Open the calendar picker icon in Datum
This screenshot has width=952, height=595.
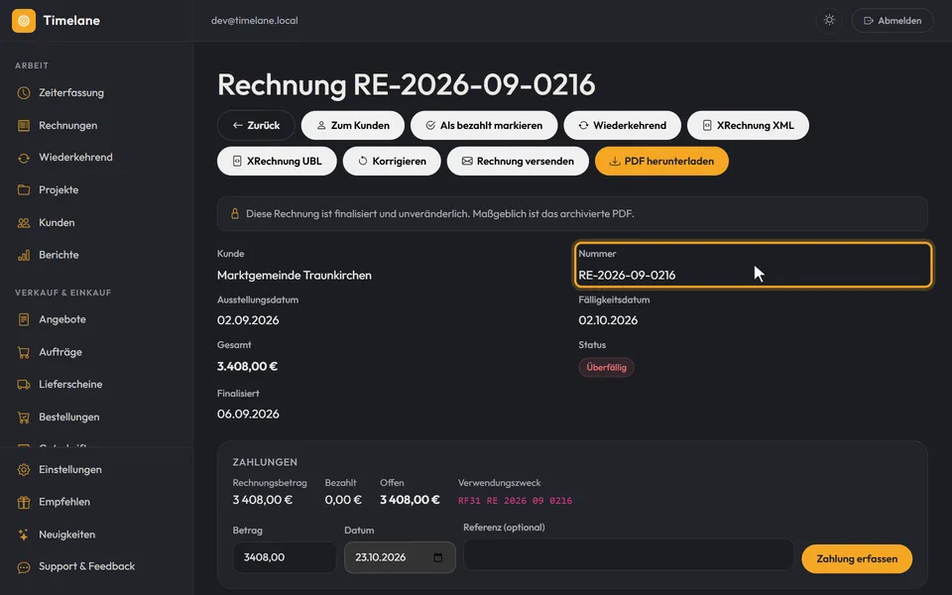(x=438, y=557)
